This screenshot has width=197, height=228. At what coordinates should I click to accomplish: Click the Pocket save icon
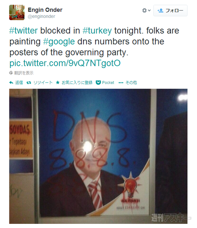tap(98, 82)
